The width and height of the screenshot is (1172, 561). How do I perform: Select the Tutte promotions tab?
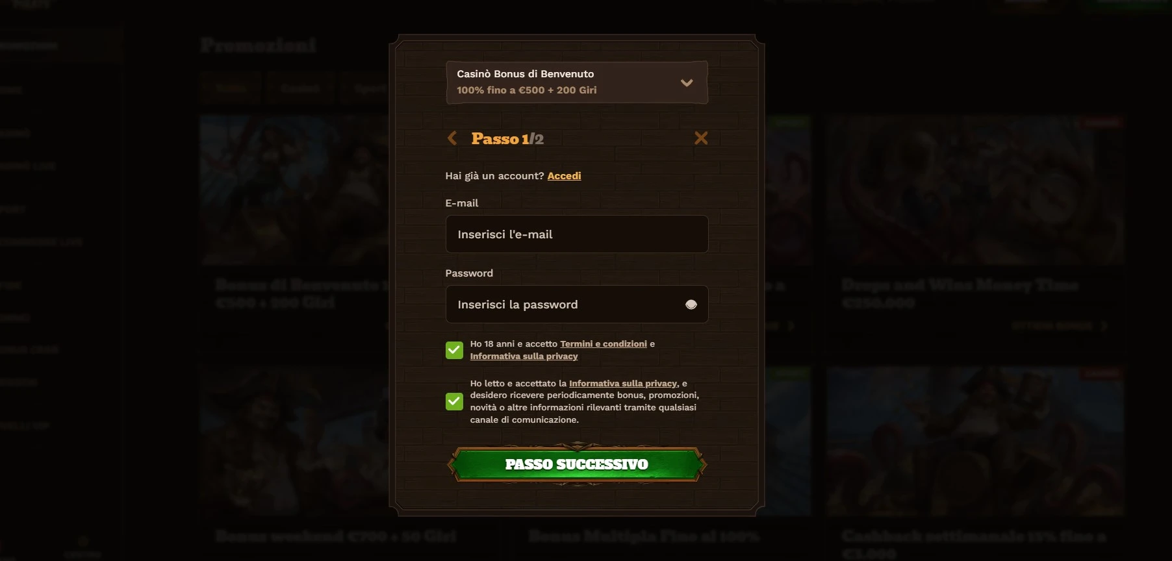[231, 88]
